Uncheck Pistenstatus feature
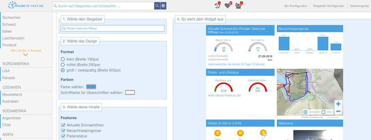The height and width of the screenshot is (140, 371). 63,136
